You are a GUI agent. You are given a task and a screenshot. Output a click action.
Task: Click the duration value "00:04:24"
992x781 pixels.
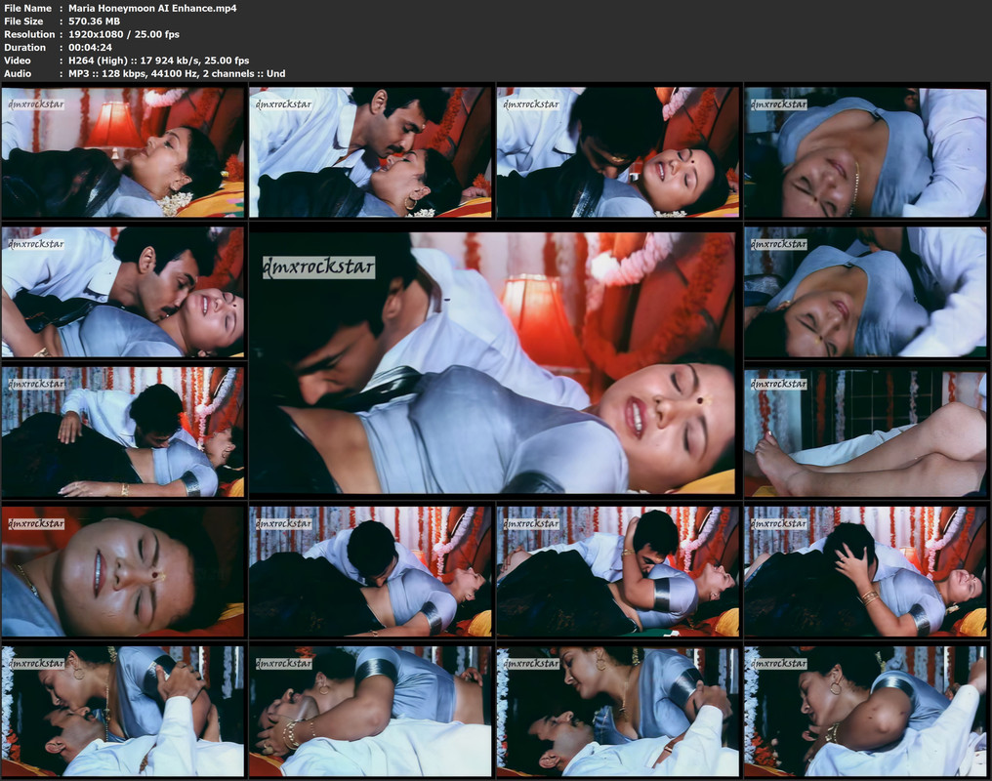[x=91, y=48]
